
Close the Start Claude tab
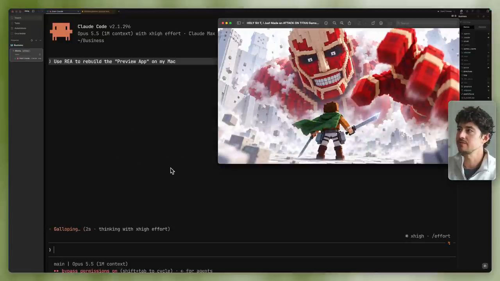click(78, 11)
